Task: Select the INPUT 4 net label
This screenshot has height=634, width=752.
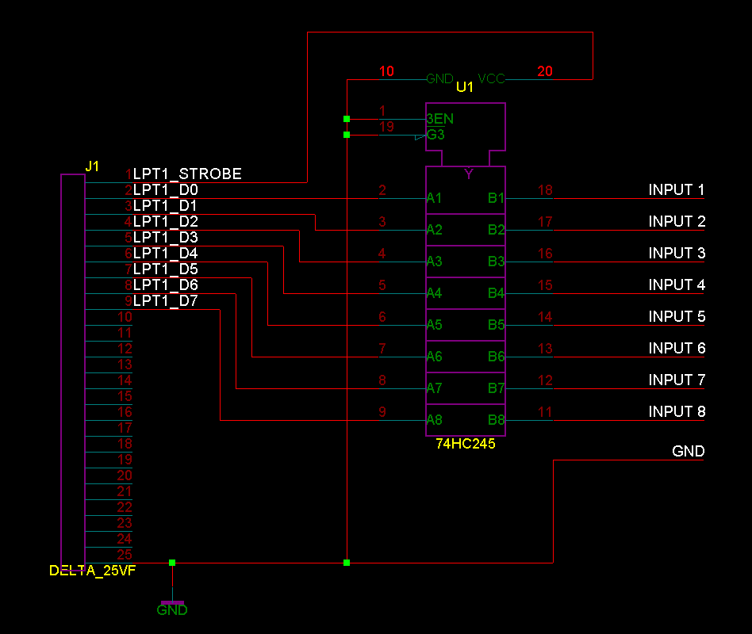Action: coord(677,285)
